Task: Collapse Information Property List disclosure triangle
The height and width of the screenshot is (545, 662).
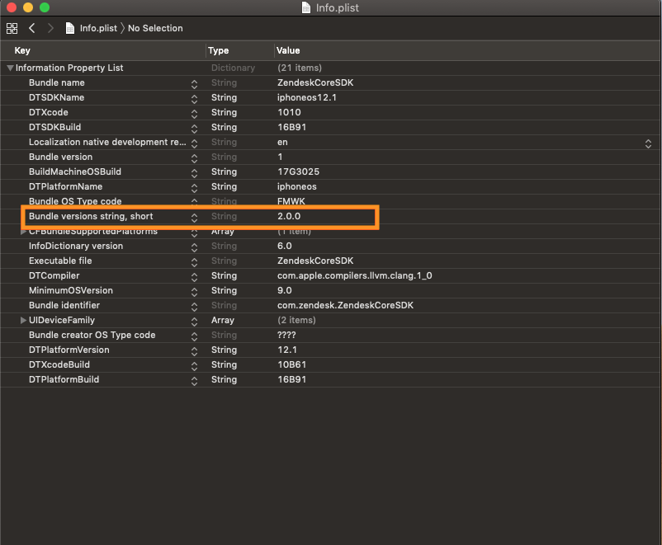Action: [10, 68]
